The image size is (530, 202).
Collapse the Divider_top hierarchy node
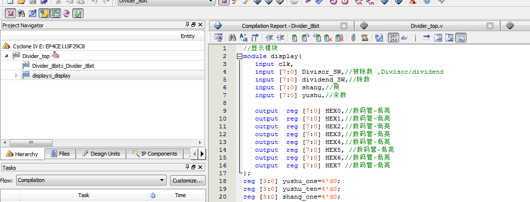pyautogui.click(x=7, y=56)
